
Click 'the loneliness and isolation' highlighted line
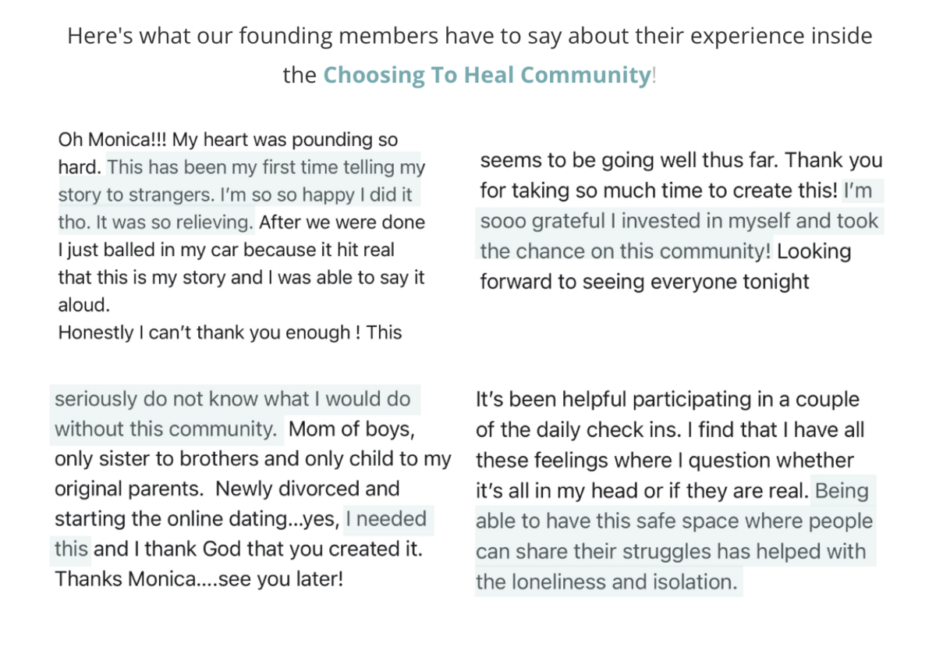click(x=606, y=582)
